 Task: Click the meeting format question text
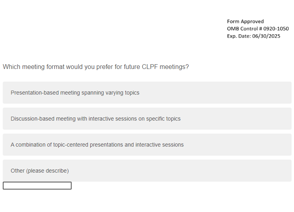[x=96, y=67]
